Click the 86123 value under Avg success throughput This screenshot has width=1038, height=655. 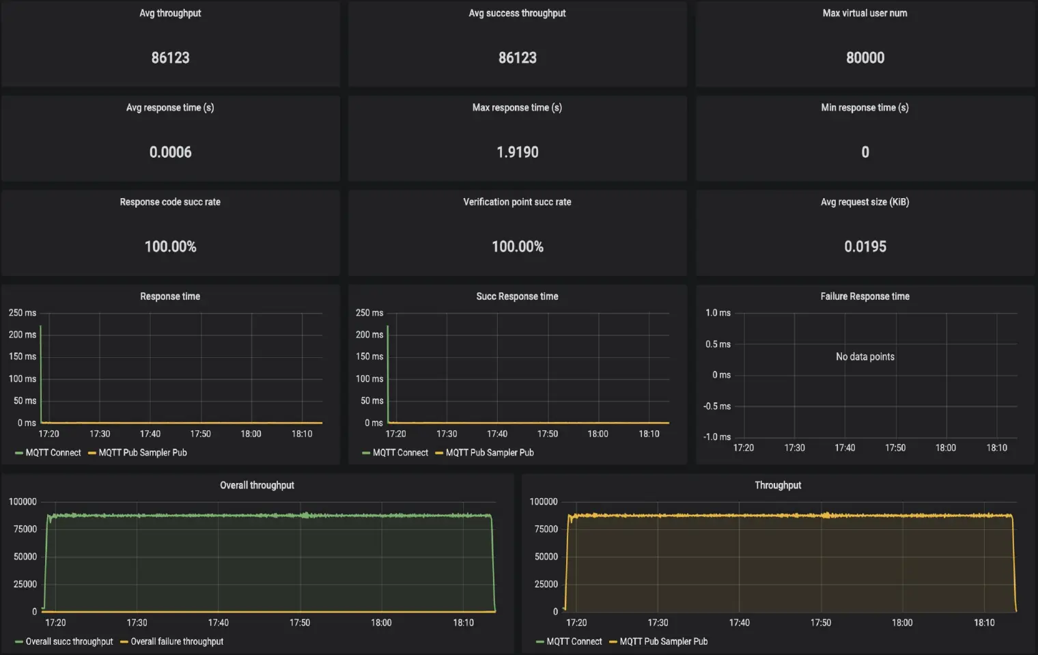tap(517, 57)
